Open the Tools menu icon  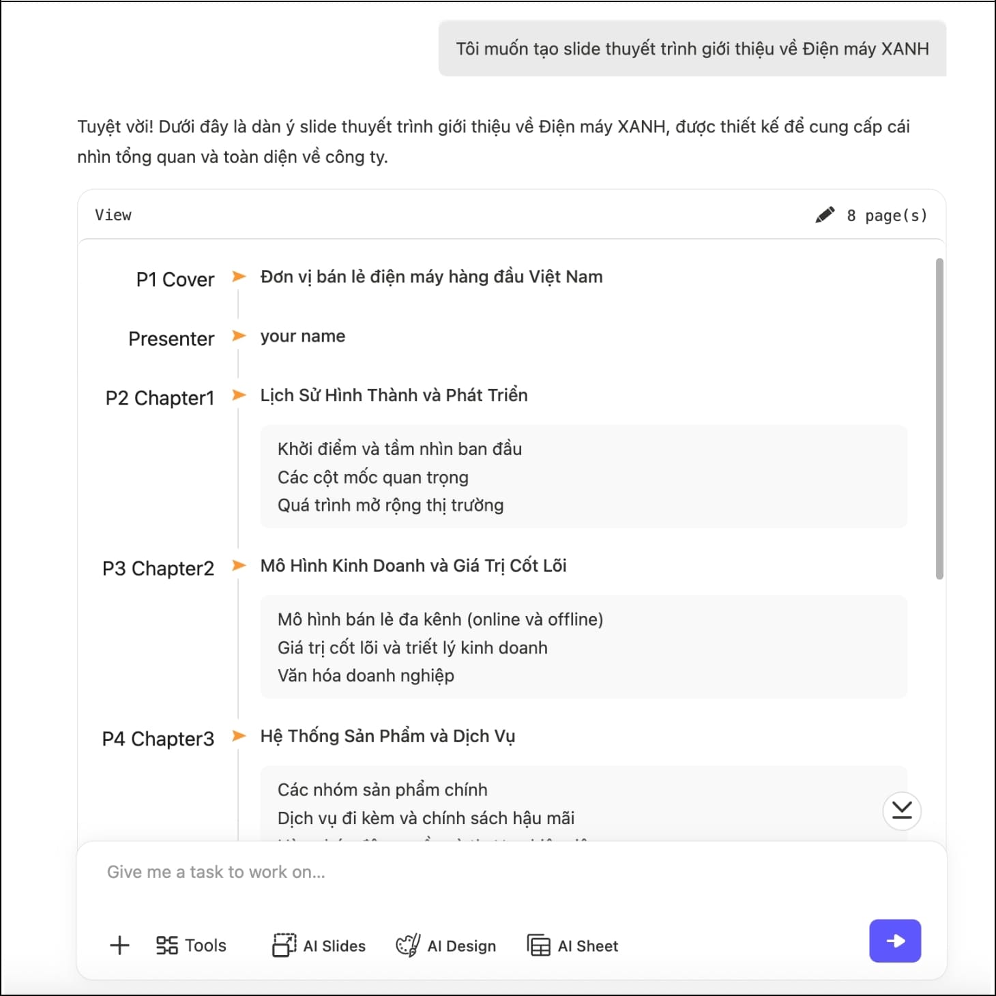click(x=167, y=946)
